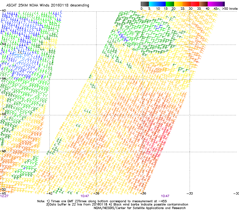Select the brown 35-40 knots legend swatch

[203, 4]
